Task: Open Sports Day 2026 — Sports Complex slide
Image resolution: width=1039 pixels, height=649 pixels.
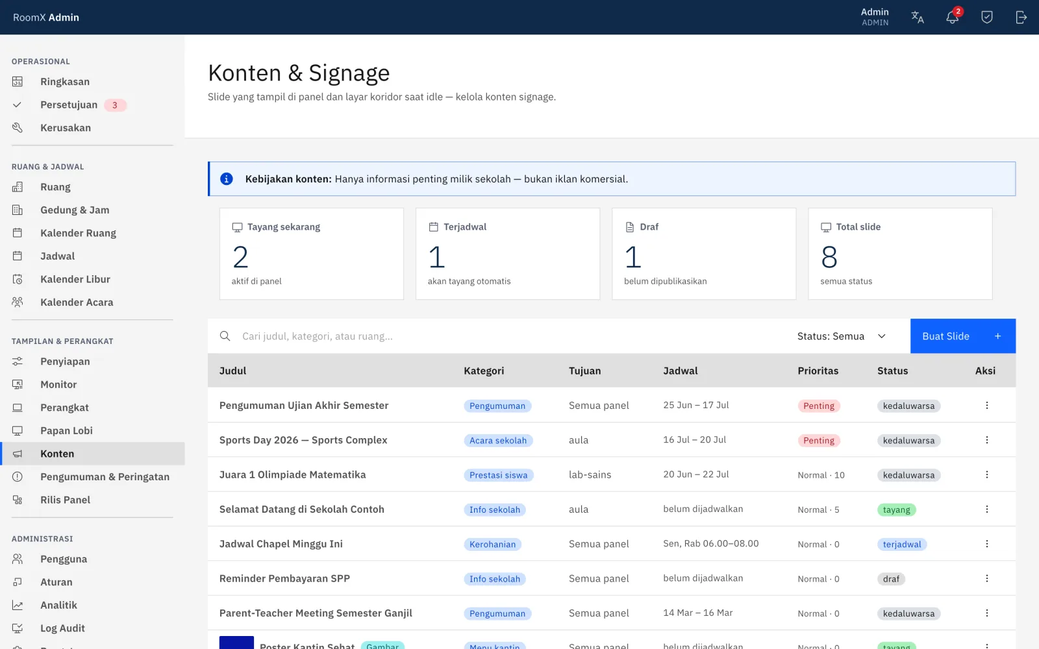Action: click(x=303, y=440)
